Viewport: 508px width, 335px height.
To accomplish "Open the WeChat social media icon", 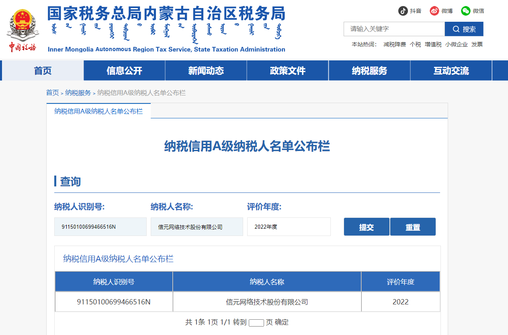I will (466, 11).
